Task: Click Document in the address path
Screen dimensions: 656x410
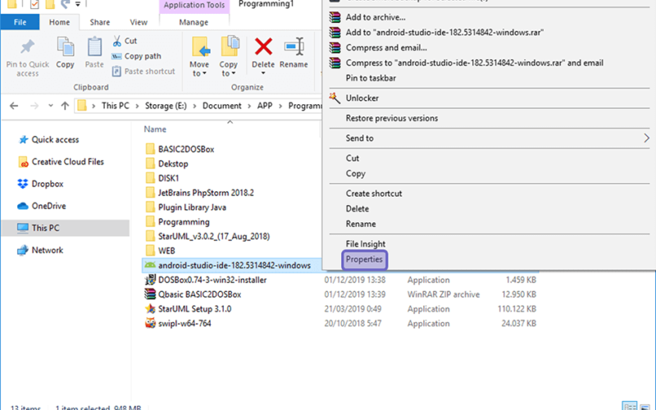Action: pyautogui.click(x=221, y=106)
